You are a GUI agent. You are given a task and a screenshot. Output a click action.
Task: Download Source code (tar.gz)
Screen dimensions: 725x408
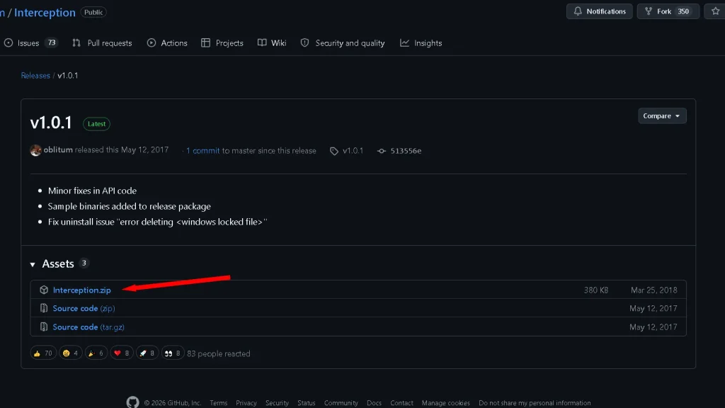(89, 327)
